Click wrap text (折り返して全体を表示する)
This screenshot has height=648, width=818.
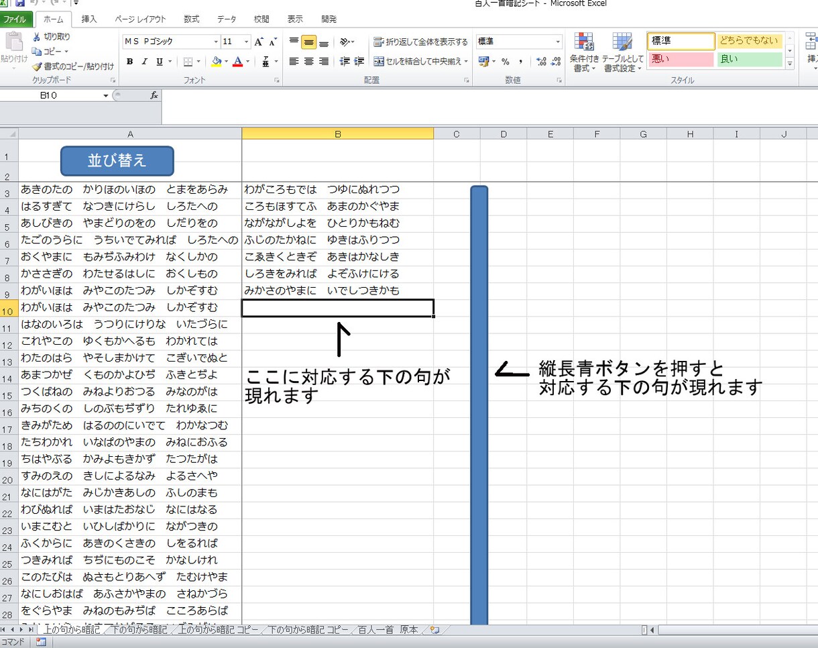pyautogui.click(x=421, y=42)
